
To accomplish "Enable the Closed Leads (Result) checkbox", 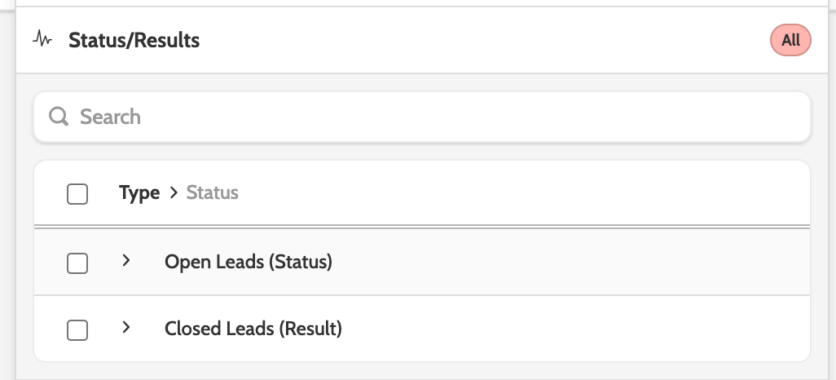I will pos(77,329).
